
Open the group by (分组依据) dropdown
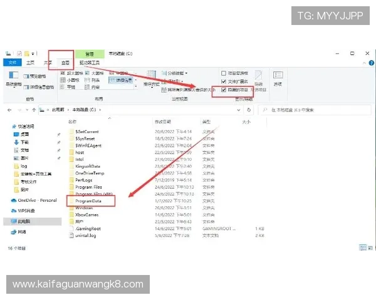tap(175, 73)
